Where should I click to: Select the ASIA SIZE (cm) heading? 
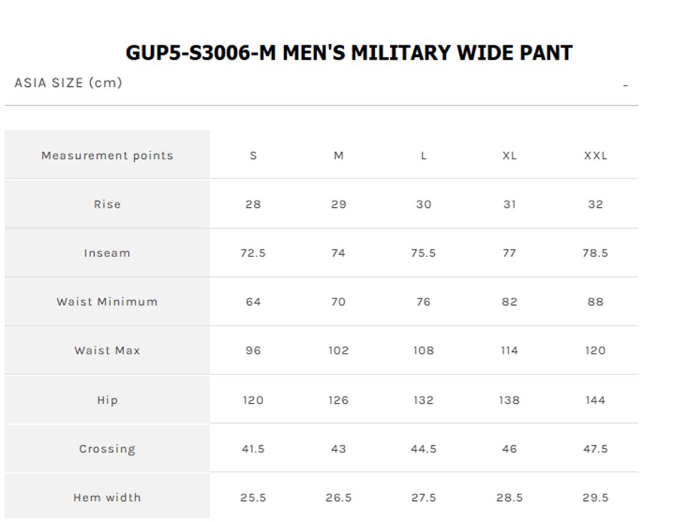(x=68, y=83)
